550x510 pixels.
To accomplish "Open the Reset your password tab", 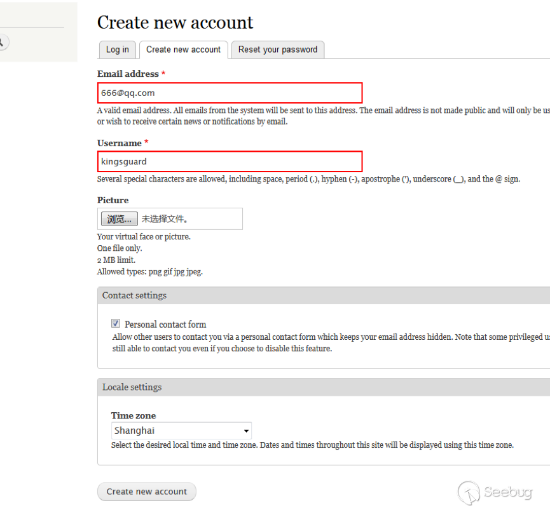I will 277,50.
